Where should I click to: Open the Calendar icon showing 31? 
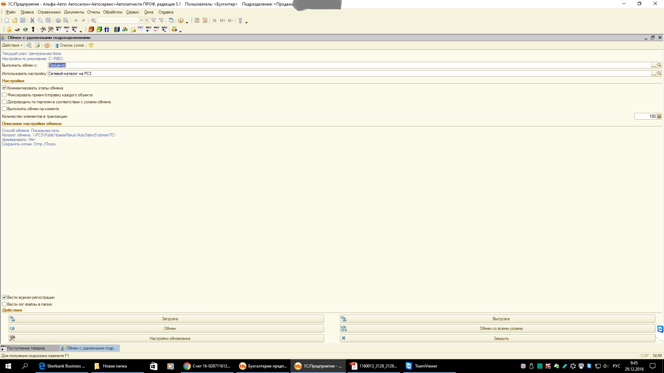205,21
